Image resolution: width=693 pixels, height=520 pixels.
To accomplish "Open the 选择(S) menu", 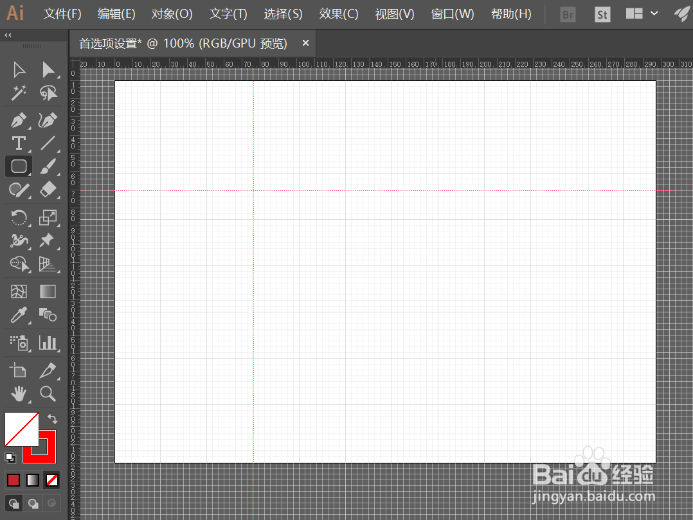I will (x=283, y=14).
